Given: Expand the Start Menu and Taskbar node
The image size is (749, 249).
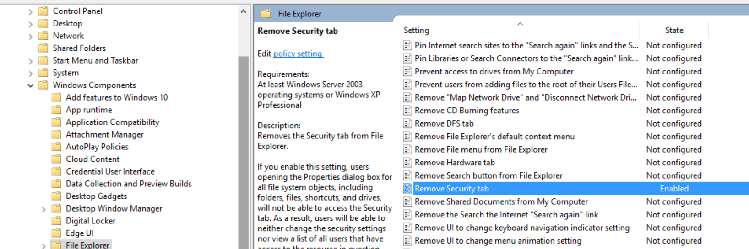Looking at the screenshot, I should 31,61.
